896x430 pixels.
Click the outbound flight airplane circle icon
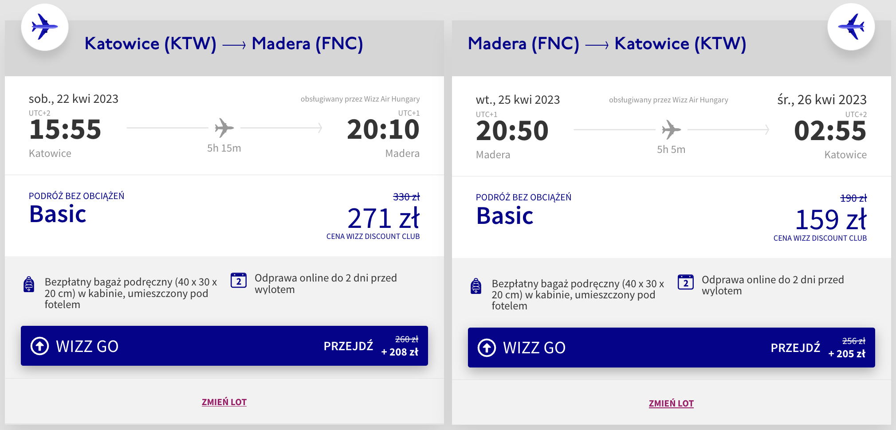point(45,27)
